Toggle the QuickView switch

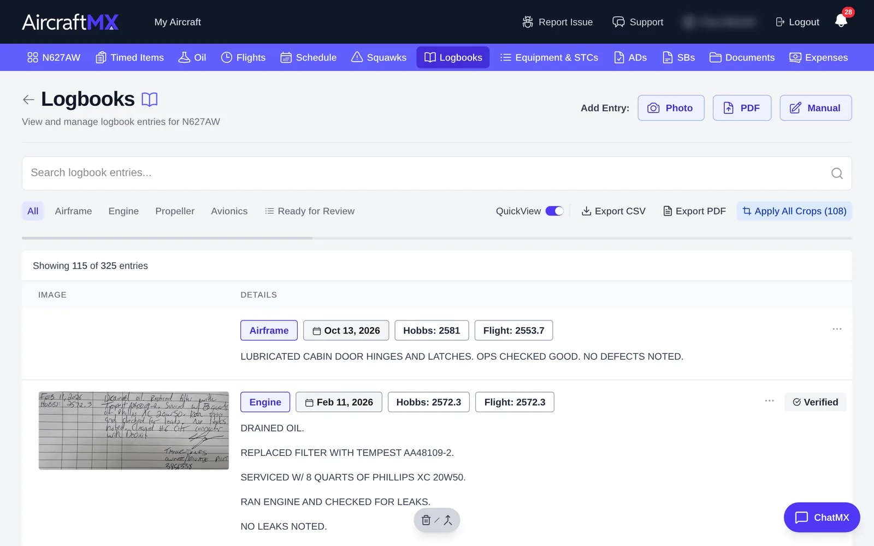point(554,211)
